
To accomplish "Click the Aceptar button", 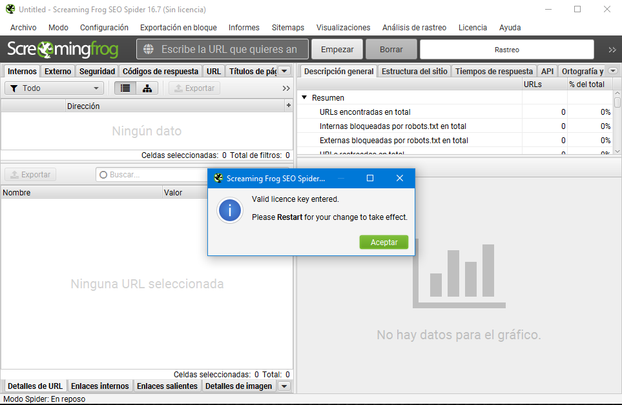I will 384,242.
